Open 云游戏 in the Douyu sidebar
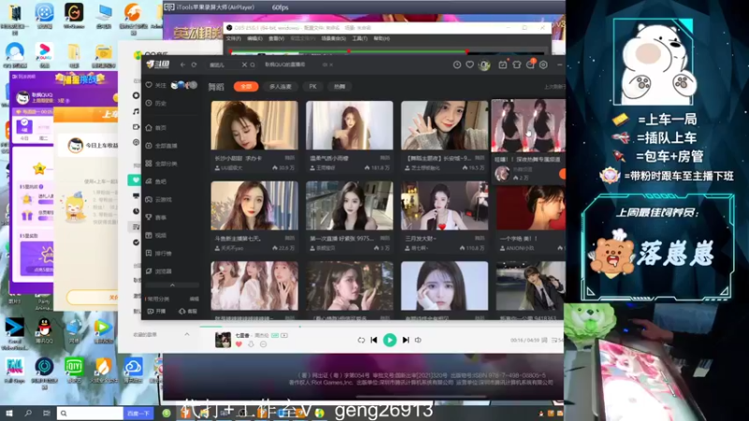Image resolution: width=749 pixels, height=421 pixels. tap(158, 199)
